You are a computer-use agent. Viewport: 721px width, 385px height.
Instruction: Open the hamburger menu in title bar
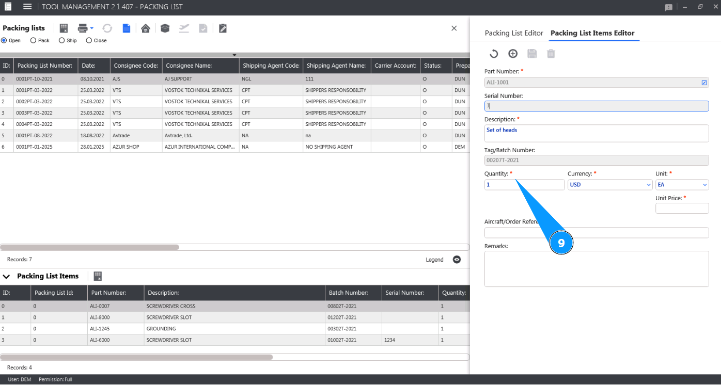click(x=27, y=7)
